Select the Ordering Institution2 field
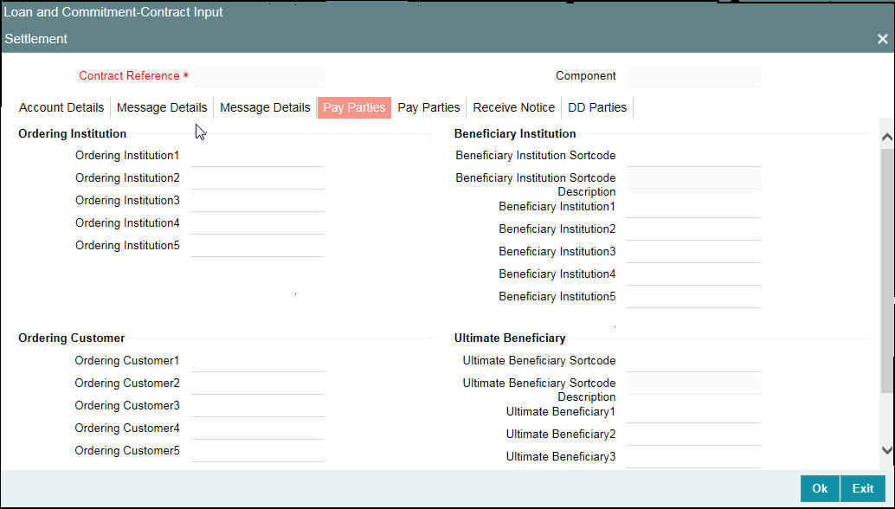The width and height of the screenshot is (895, 509). (258, 178)
